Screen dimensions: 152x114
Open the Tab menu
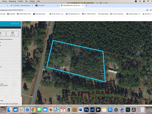click(26, 1)
